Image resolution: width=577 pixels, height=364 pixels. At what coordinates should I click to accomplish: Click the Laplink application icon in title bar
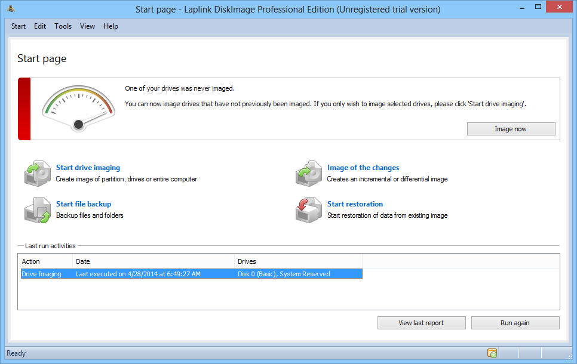[11, 8]
